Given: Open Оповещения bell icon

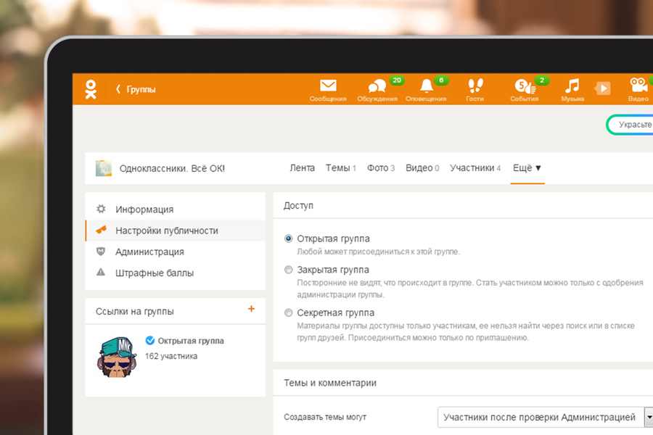Looking at the screenshot, I should click(426, 86).
